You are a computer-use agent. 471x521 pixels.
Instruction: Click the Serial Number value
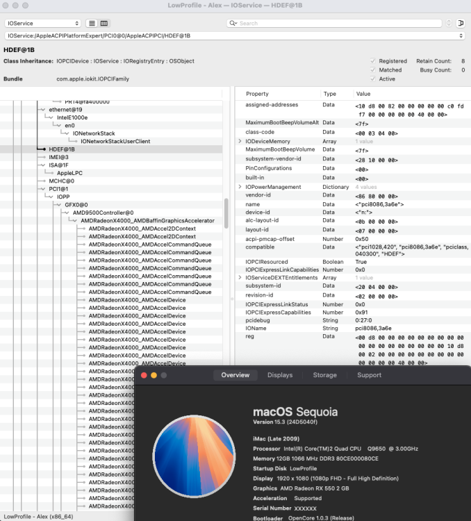[x=305, y=508]
